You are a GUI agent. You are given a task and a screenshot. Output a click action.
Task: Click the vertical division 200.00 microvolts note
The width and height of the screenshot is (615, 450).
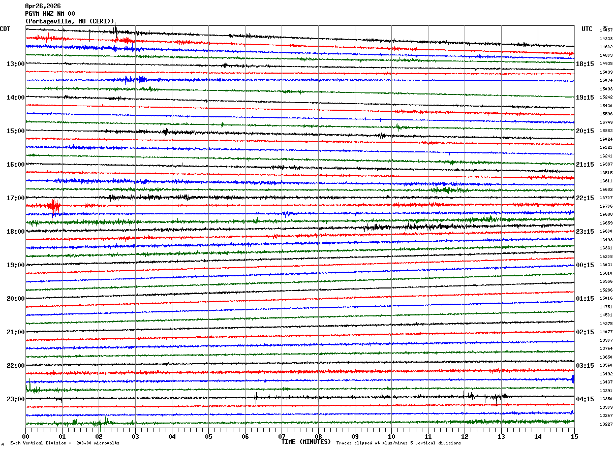[65, 443]
